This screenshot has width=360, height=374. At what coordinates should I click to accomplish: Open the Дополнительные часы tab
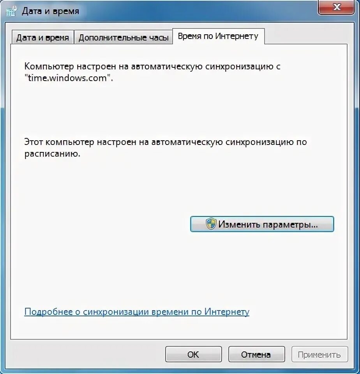coord(124,37)
